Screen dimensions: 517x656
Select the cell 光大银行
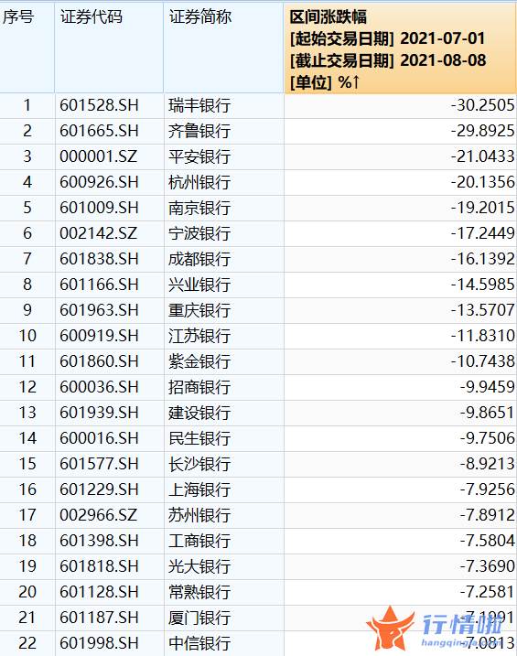click(x=224, y=566)
